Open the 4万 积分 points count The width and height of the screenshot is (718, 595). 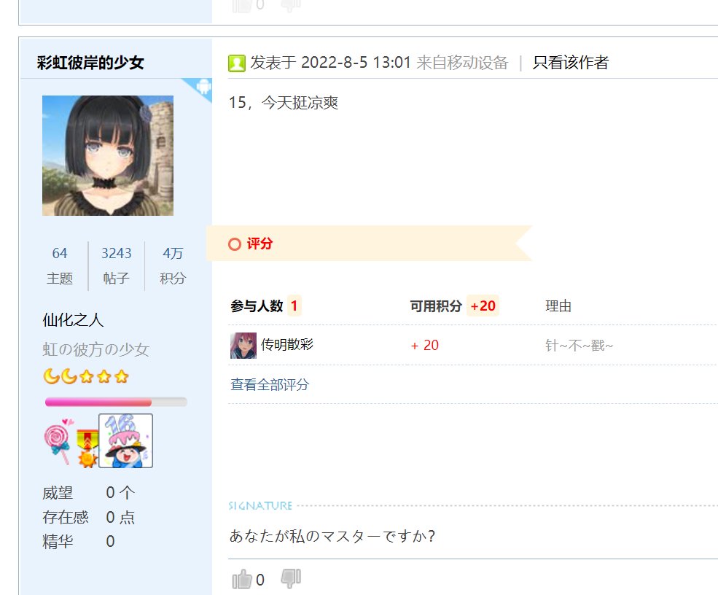click(x=173, y=265)
